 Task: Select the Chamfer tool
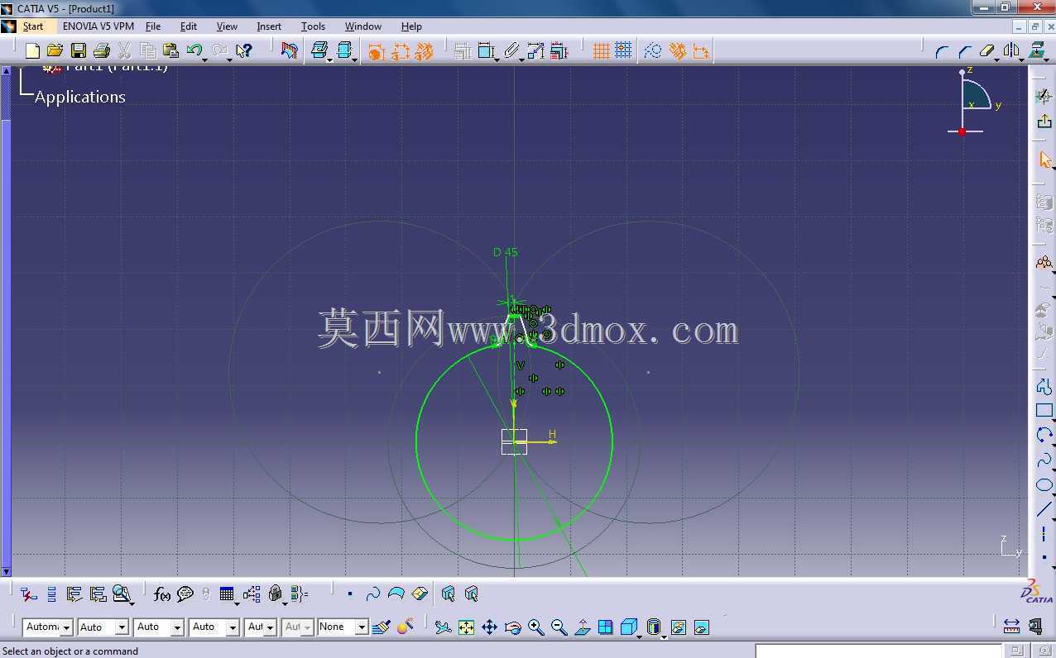[964, 51]
